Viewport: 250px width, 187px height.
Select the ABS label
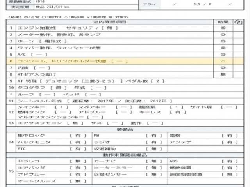point(173,161)
